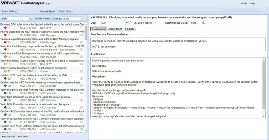This screenshot has width=269, height=140.
Task: Toggle report checkbox for NSX-VCR-011 row
Action: point(81,71)
